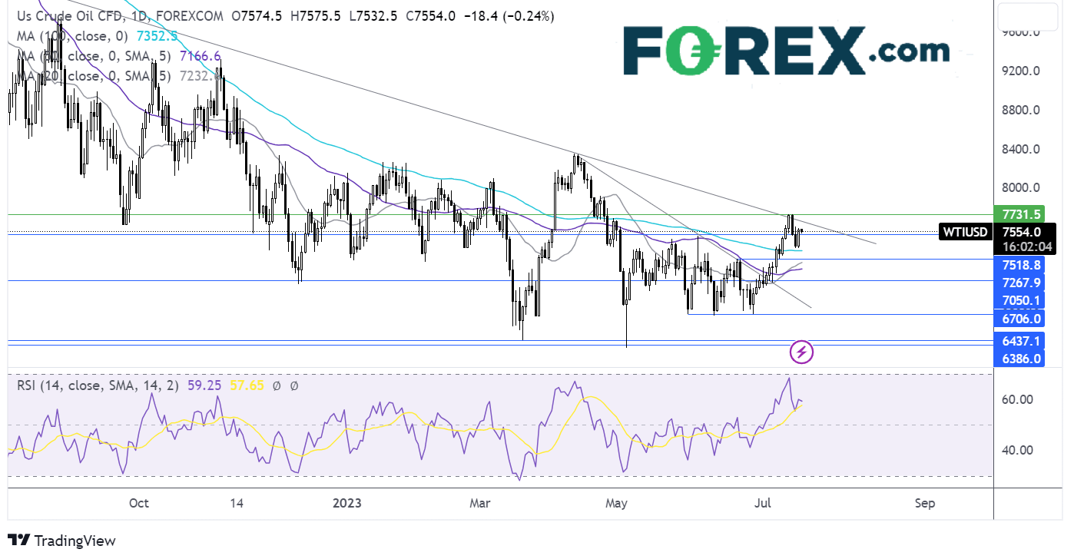Click the 6706.0 support level label
The image size is (1074, 559).
pos(1021,318)
